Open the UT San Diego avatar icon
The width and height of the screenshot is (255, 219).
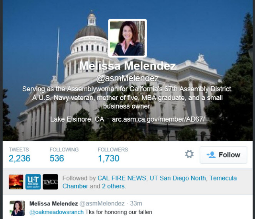pos(33,182)
